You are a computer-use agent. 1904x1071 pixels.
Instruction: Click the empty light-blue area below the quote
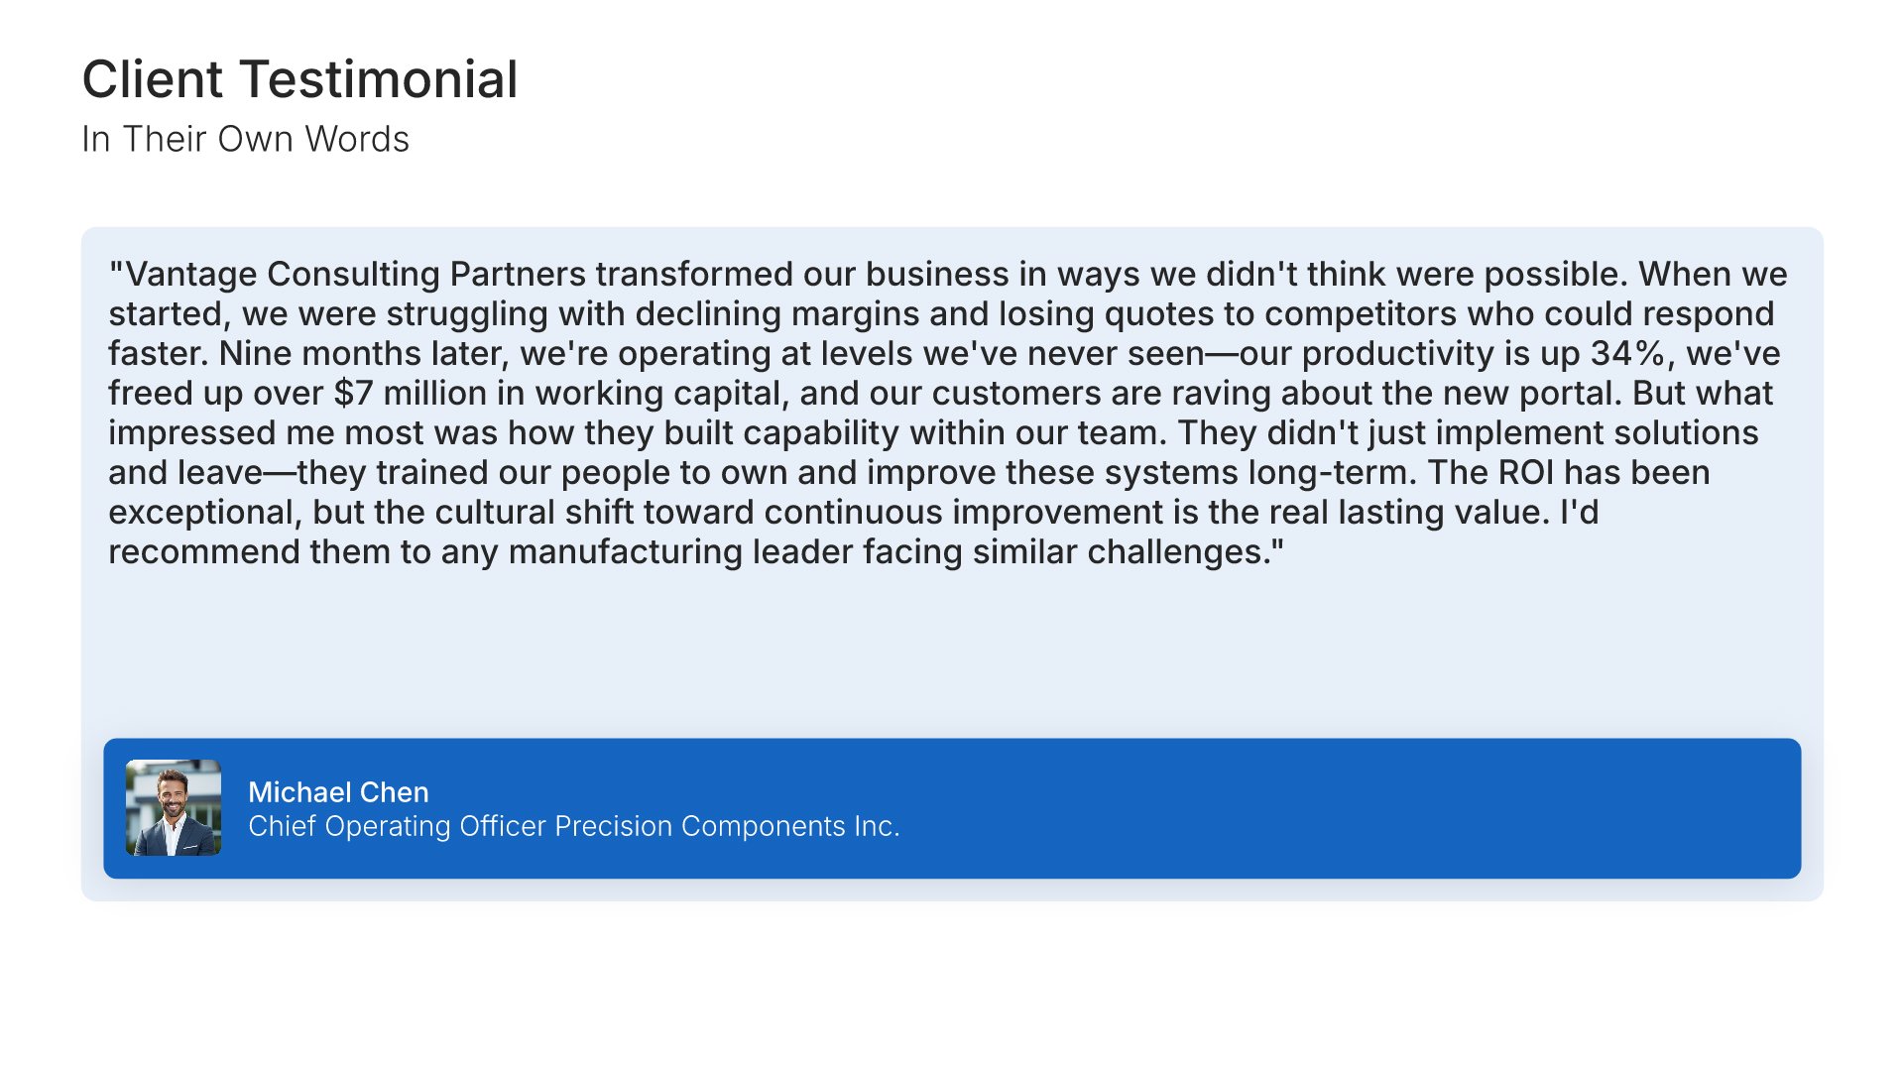click(x=952, y=654)
